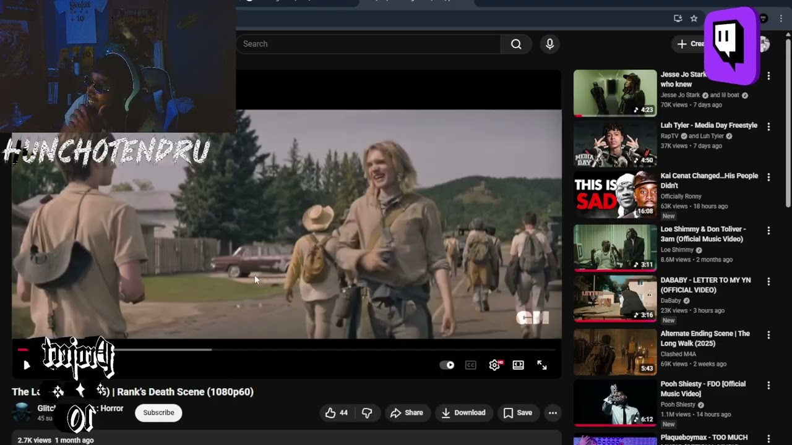Play the Rank's Death Scene video
This screenshot has width=792, height=445.
click(26, 365)
